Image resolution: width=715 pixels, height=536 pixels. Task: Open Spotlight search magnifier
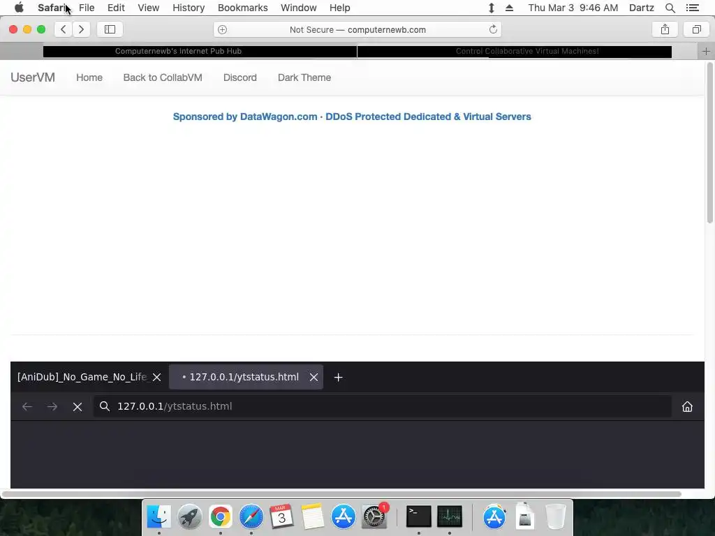point(670,8)
